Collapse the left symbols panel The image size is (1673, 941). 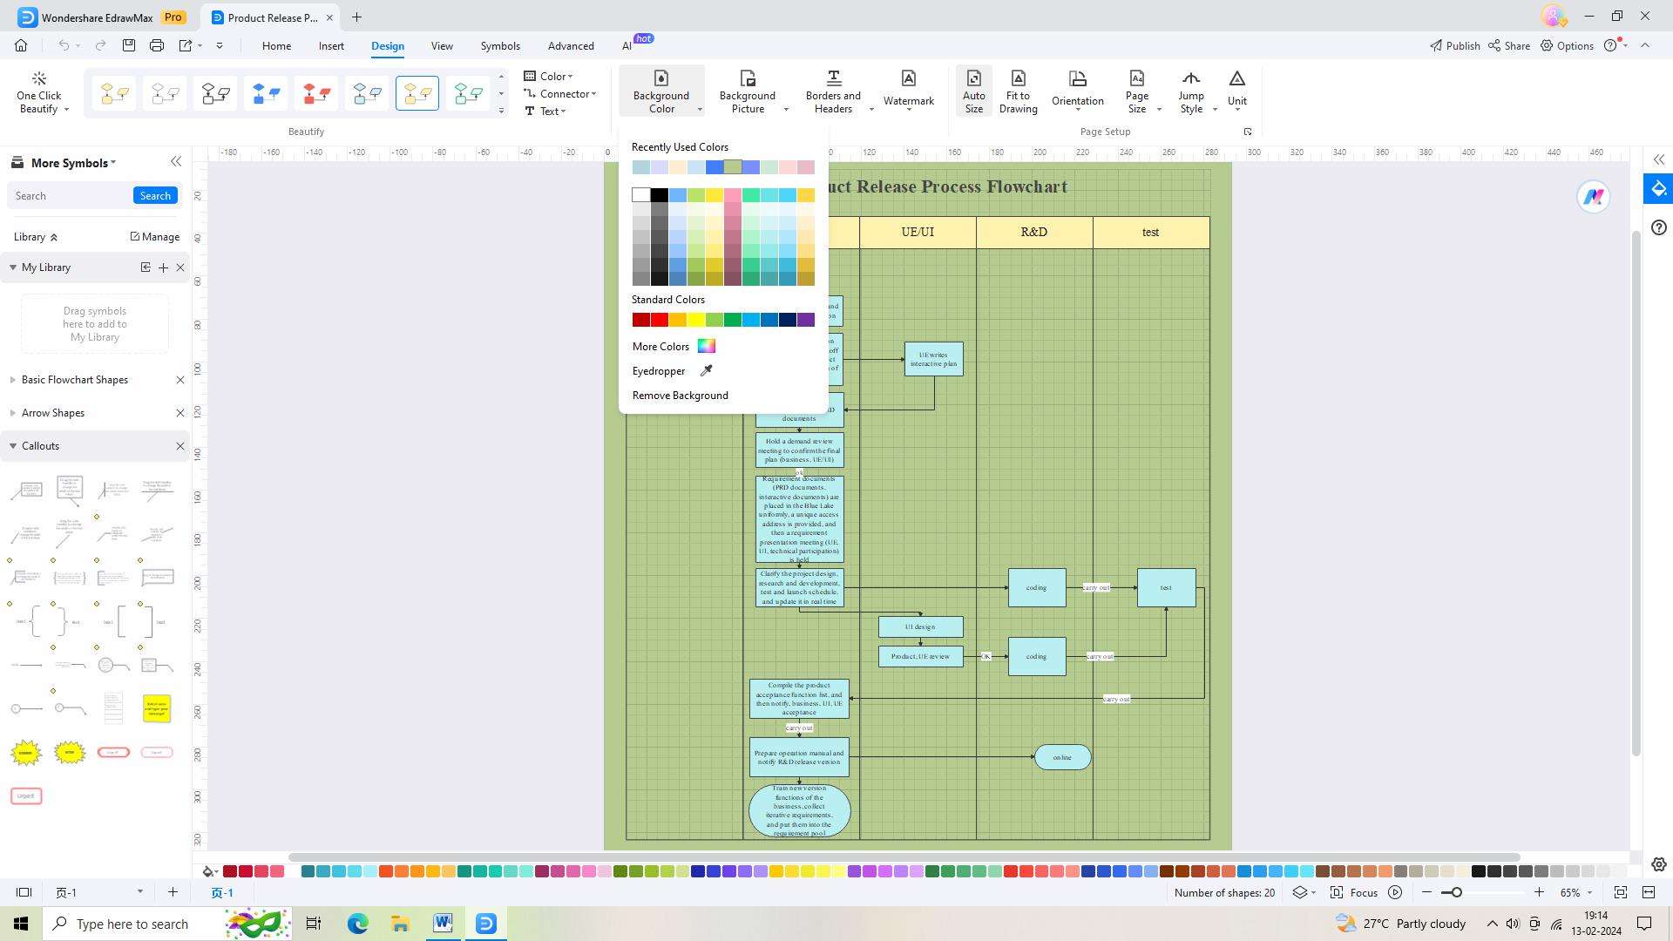coord(176,162)
